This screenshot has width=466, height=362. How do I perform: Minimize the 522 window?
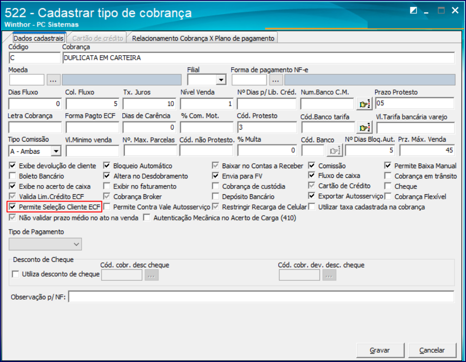(x=426, y=12)
